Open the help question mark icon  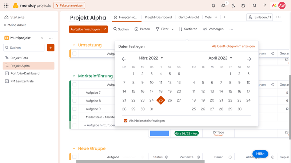pos(264,6)
